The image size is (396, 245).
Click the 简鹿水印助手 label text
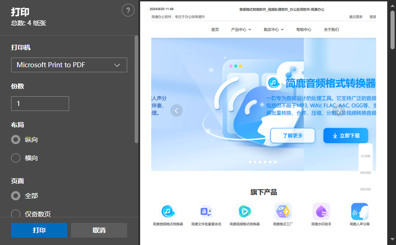pyautogui.click(x=321, y=224)
